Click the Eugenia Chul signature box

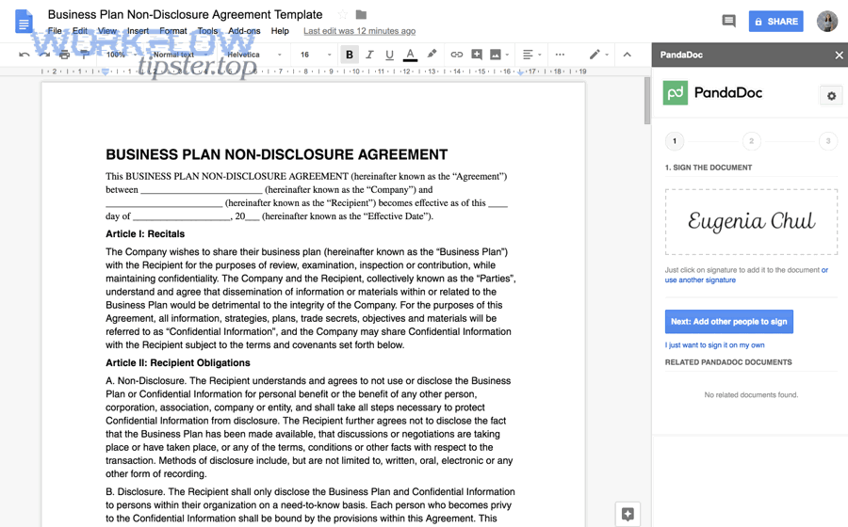pos(751,221)
